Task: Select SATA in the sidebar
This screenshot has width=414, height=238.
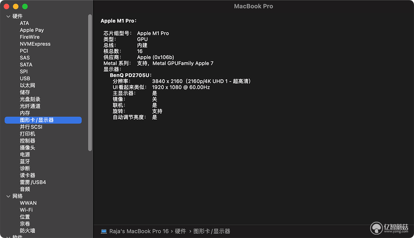Action: 26,65
